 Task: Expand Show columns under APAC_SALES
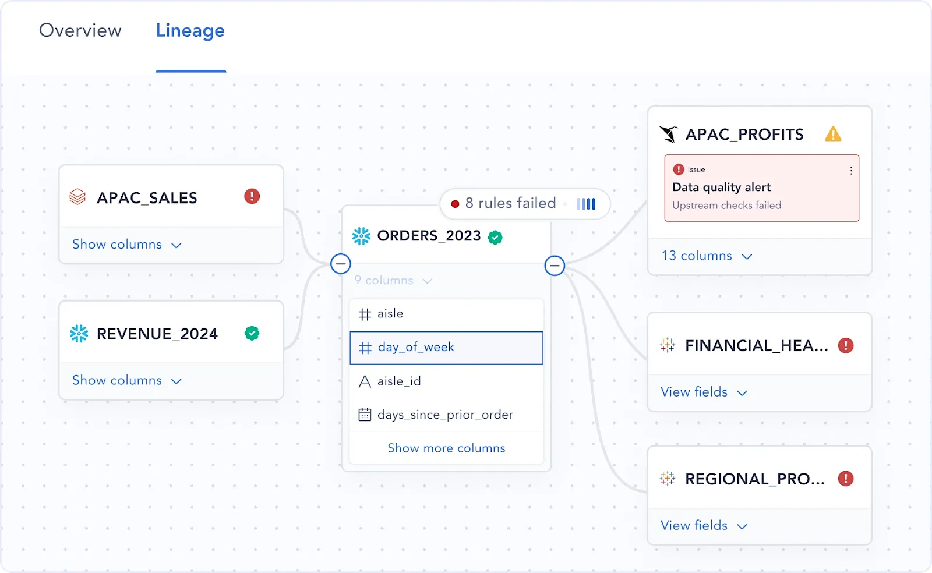point(127,245)
